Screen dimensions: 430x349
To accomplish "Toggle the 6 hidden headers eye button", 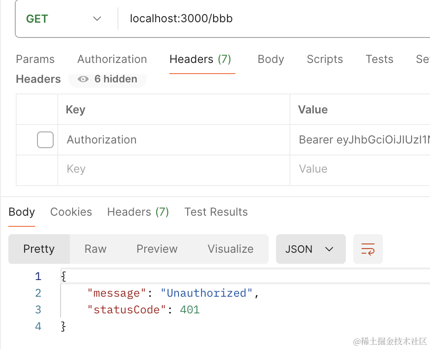I will [108, 79].
